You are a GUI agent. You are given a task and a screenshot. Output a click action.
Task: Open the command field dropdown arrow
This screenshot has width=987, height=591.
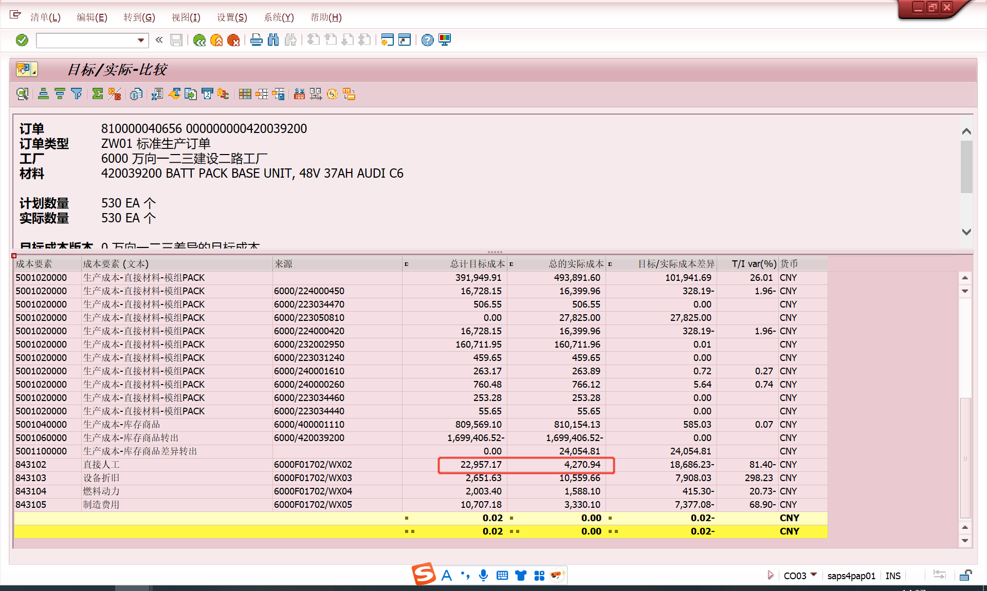[x=140, y=40]
